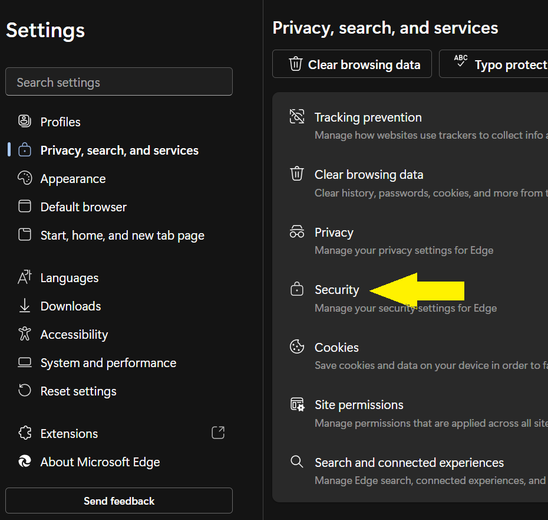Click the trash icon beside Clear browsing data row
The width and height of the screenshot is (548, 520).
coord(297,174)
